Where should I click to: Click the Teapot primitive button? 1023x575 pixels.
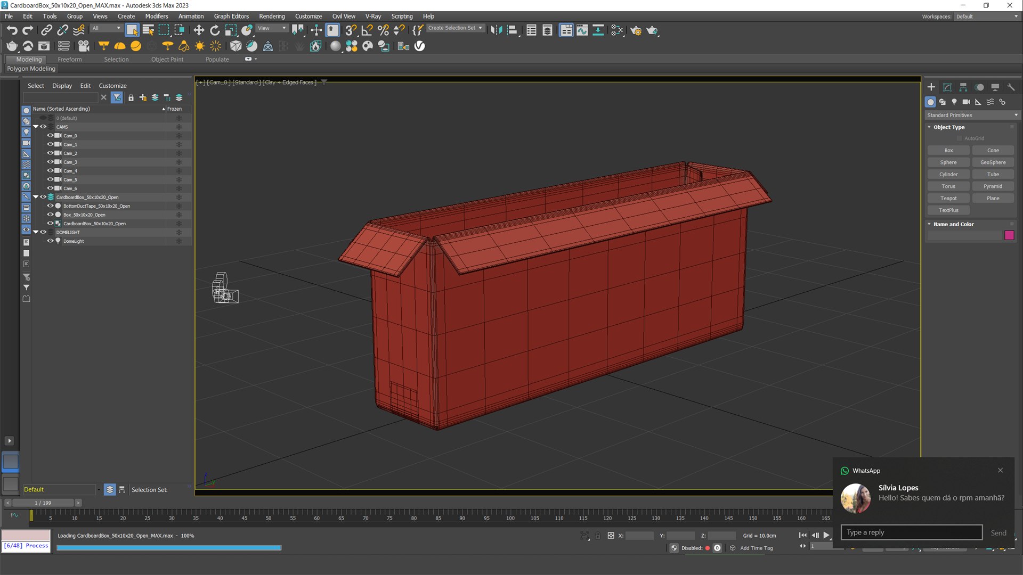[948, 199]
